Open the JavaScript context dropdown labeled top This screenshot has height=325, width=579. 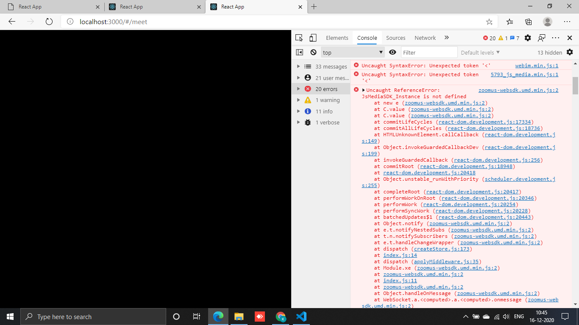coord(352,52)
